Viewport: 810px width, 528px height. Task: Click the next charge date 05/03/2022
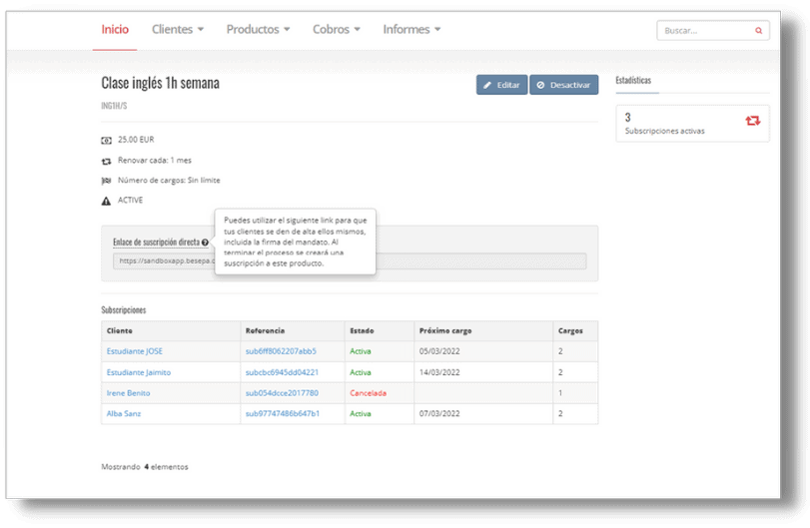click(x=439, y=351)
